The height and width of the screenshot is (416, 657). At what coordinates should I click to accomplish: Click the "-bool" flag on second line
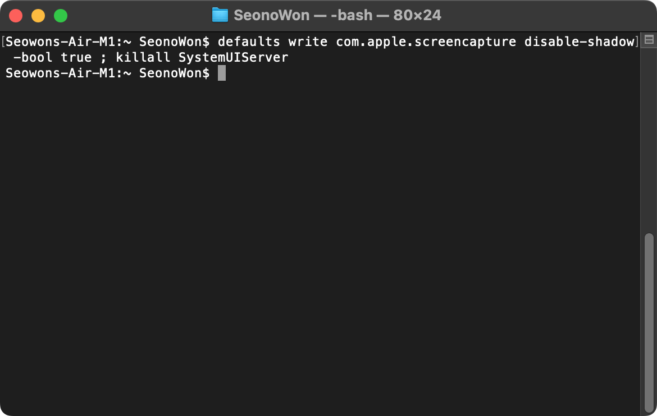[x=33, y=57]
